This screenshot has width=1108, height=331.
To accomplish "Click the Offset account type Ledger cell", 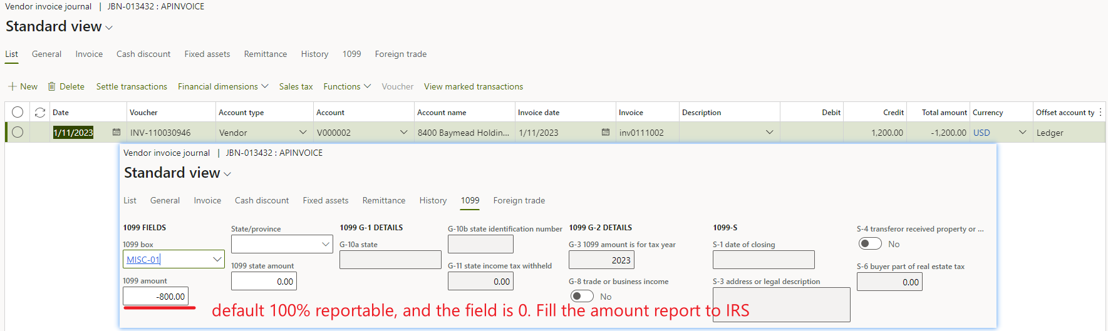I will 1069,132.
